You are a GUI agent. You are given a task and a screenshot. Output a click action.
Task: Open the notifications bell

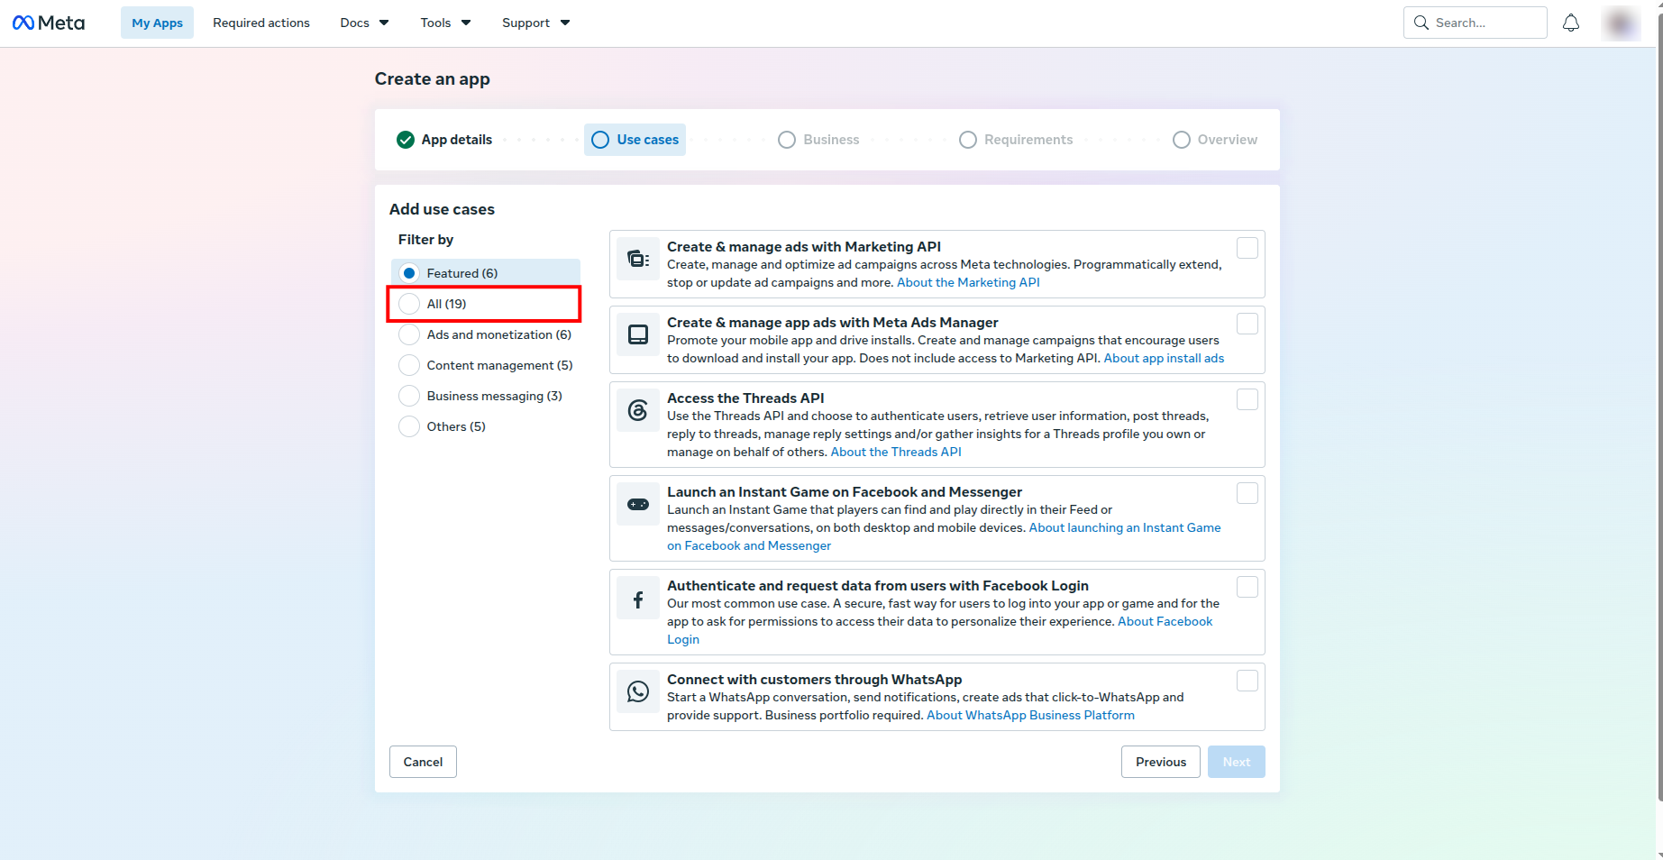1571,23
